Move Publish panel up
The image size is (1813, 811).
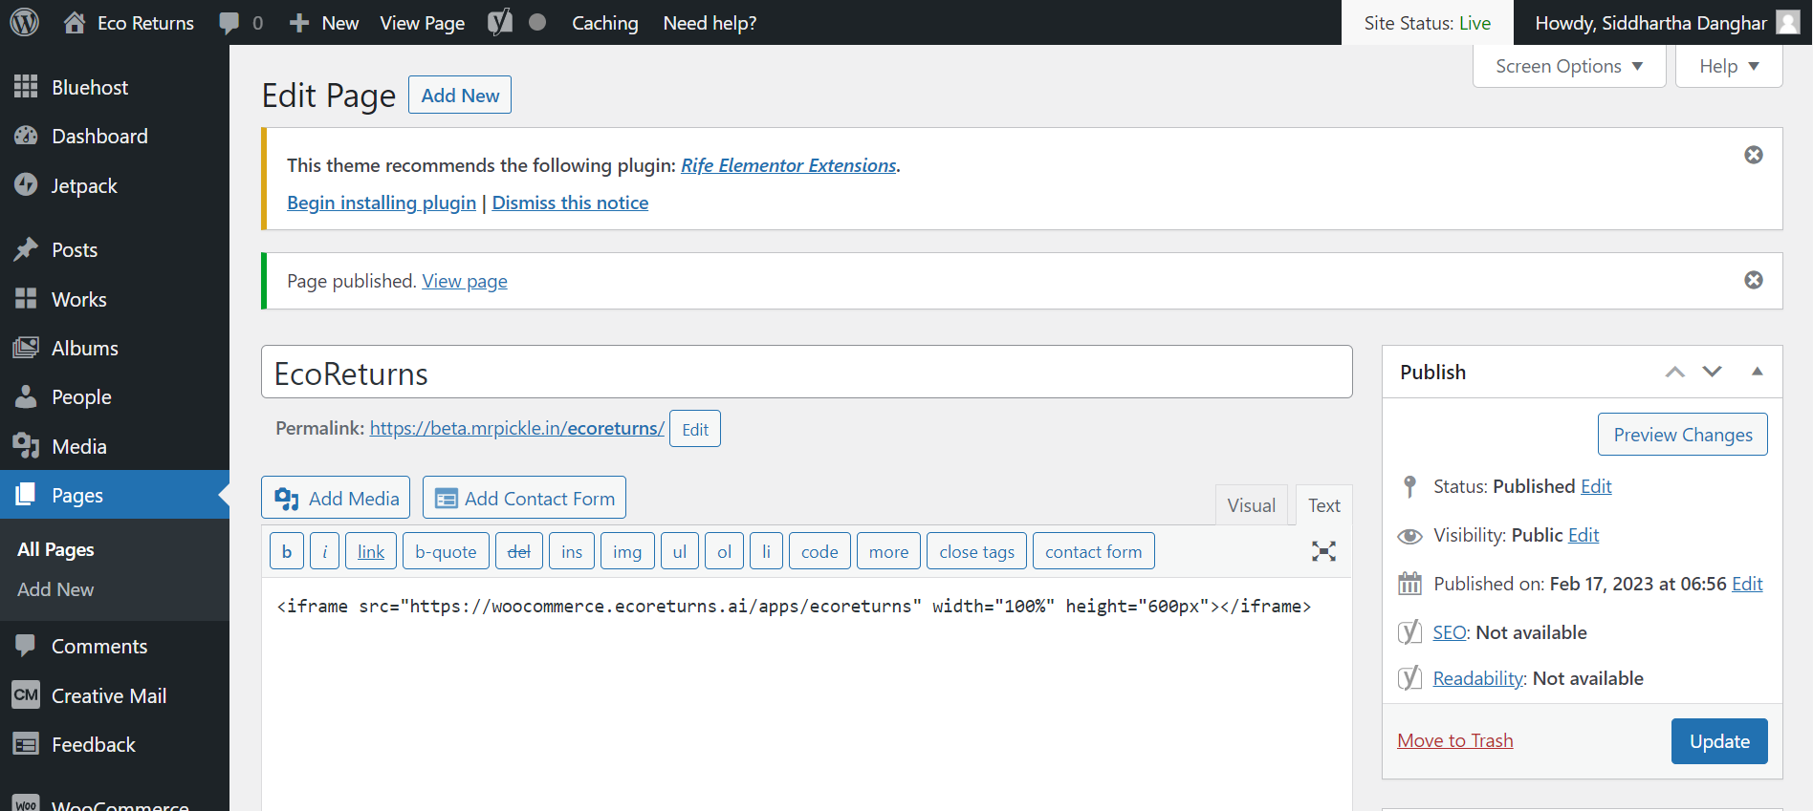tap(1674, 372)
